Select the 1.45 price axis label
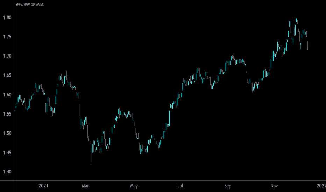Image resolution: width=326 pixels, height=192 pixels. click(x=7, y=153)
